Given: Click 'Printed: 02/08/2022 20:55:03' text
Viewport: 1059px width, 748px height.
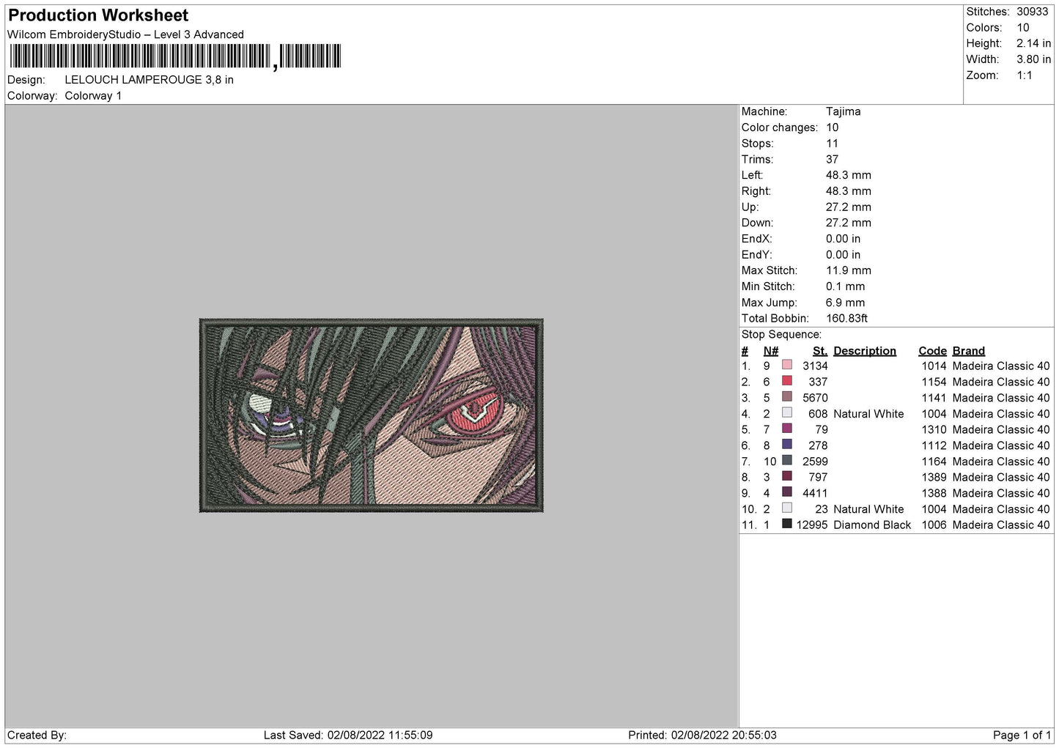Looking at the screenshot, I should click(x=702, y=736).
